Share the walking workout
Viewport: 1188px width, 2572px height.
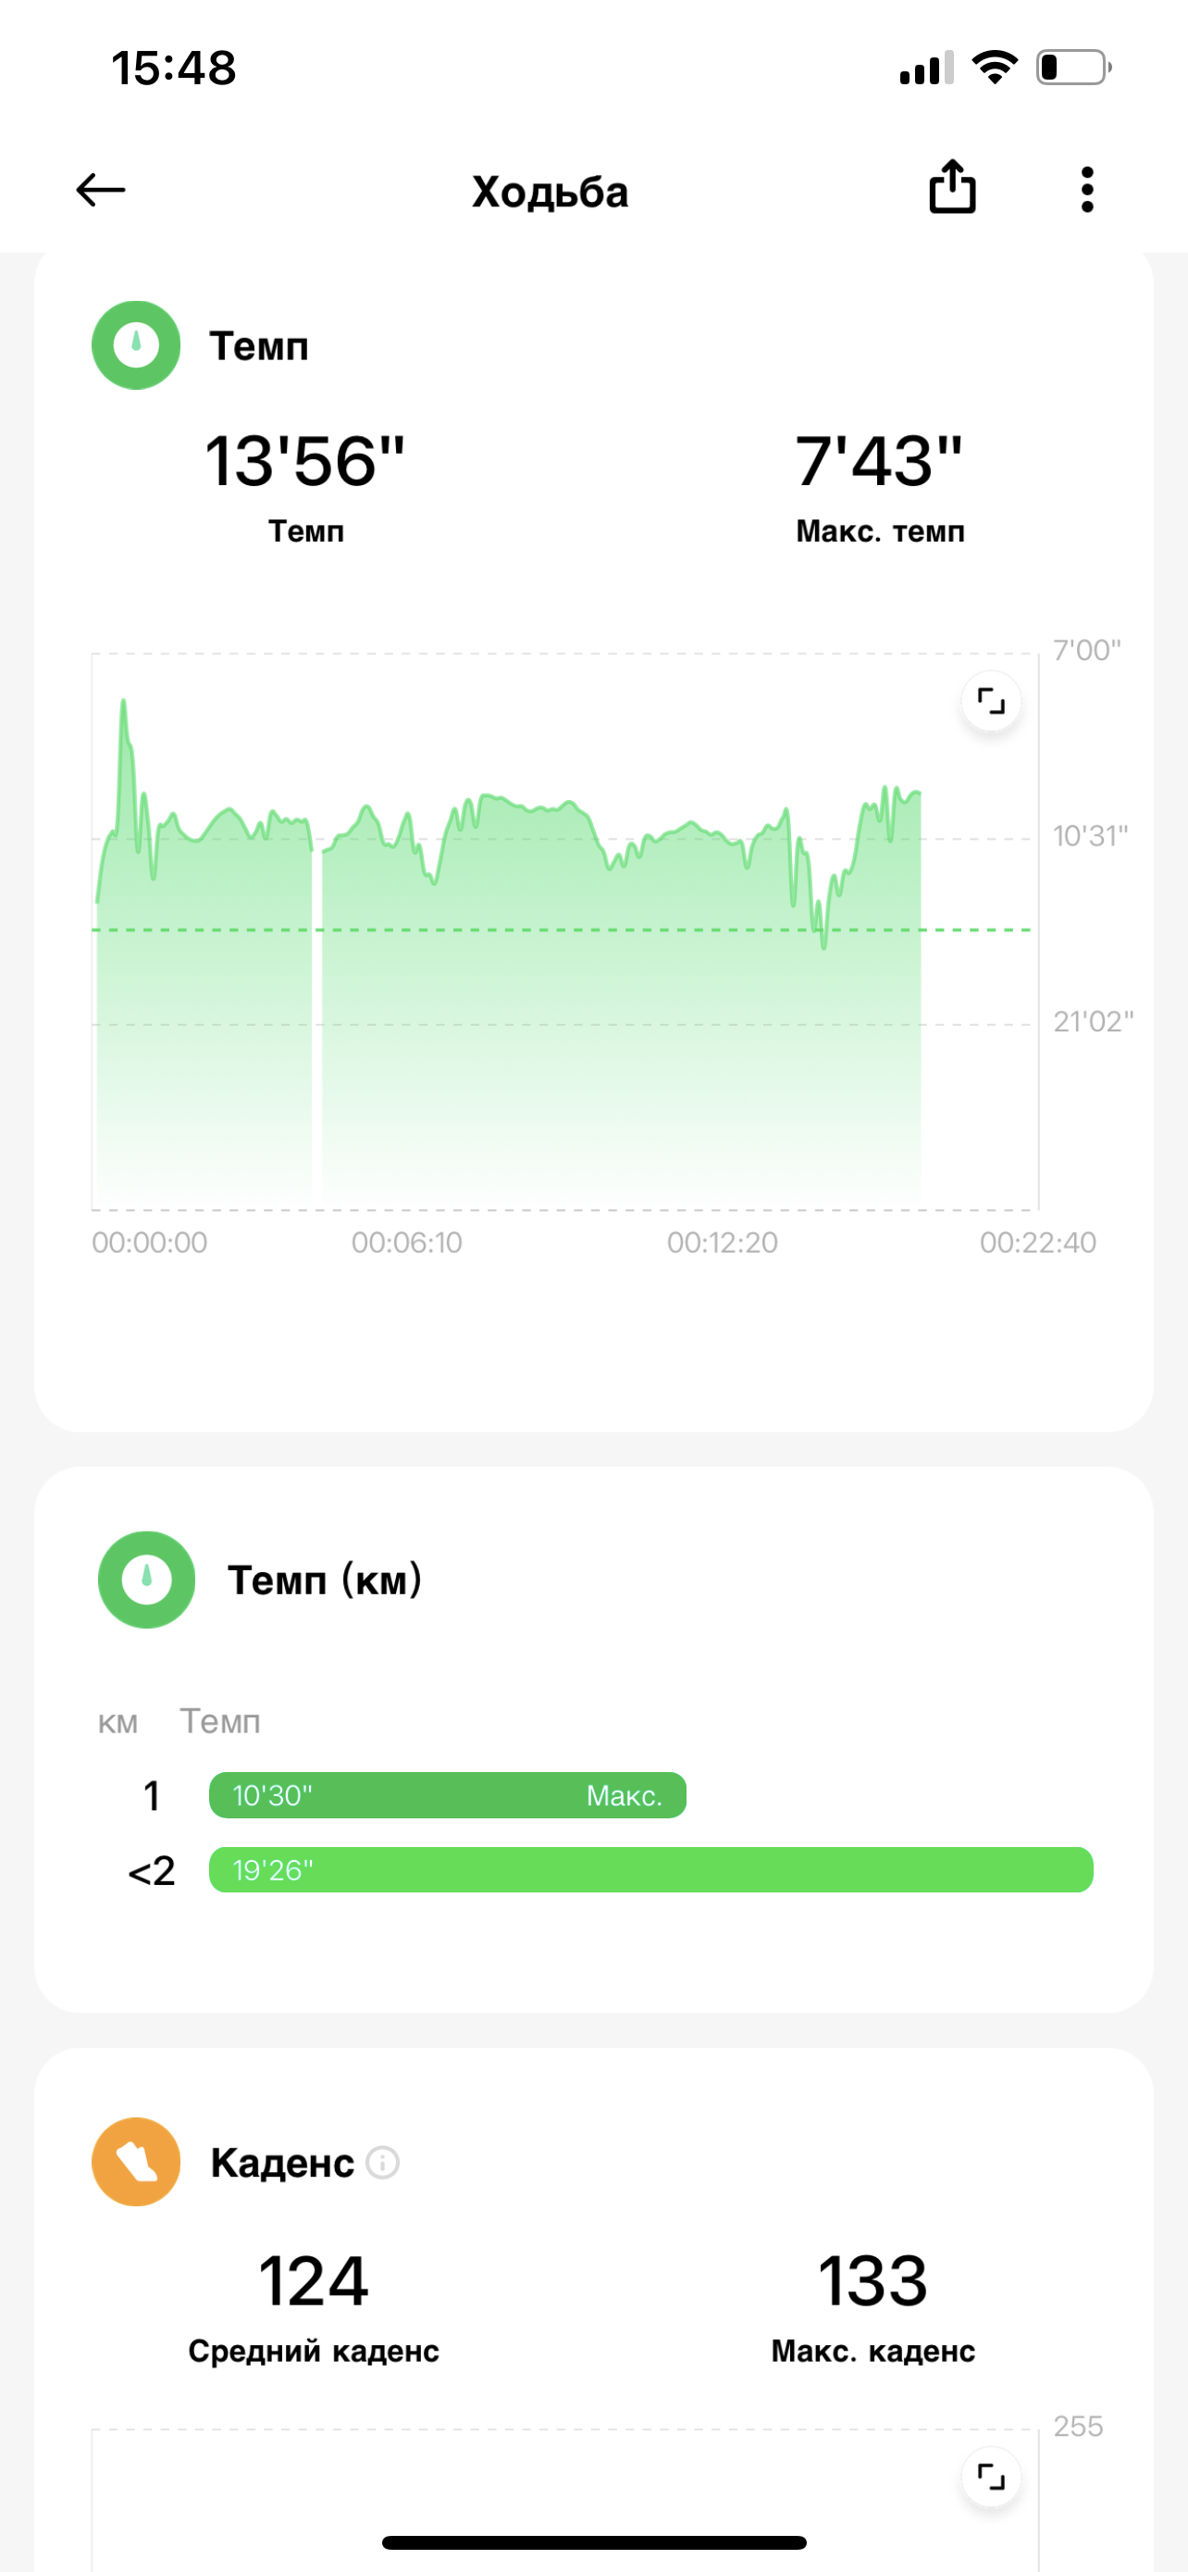[951, 188]
